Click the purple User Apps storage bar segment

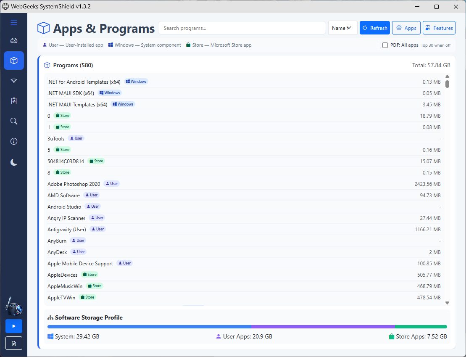click(323, 327)
